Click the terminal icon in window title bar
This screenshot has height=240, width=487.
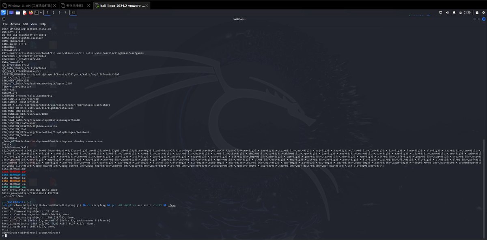[3, 19]
